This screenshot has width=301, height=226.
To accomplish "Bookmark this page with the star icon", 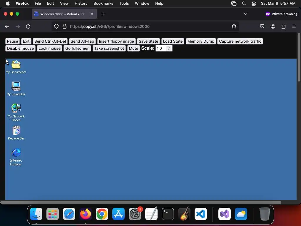I will 234,26.
